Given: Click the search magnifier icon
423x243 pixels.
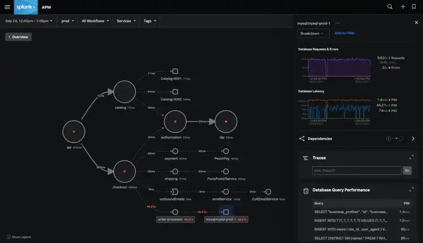Looking at the screenshot, I should pyautogui.click(x=390, y=7).
